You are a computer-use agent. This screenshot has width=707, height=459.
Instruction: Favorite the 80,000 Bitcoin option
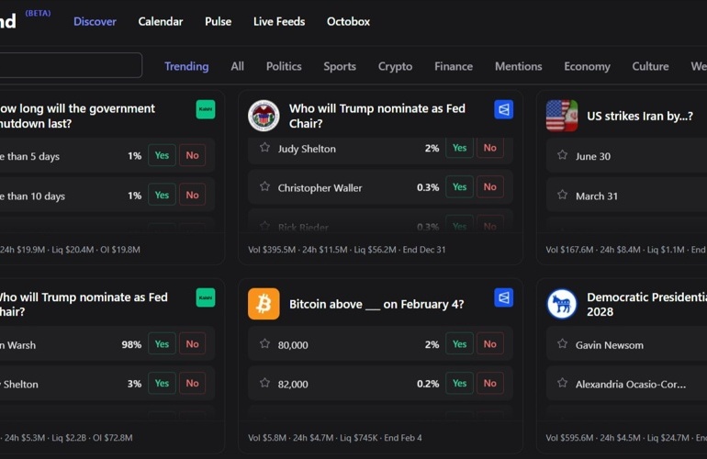[x=264, y=344]
